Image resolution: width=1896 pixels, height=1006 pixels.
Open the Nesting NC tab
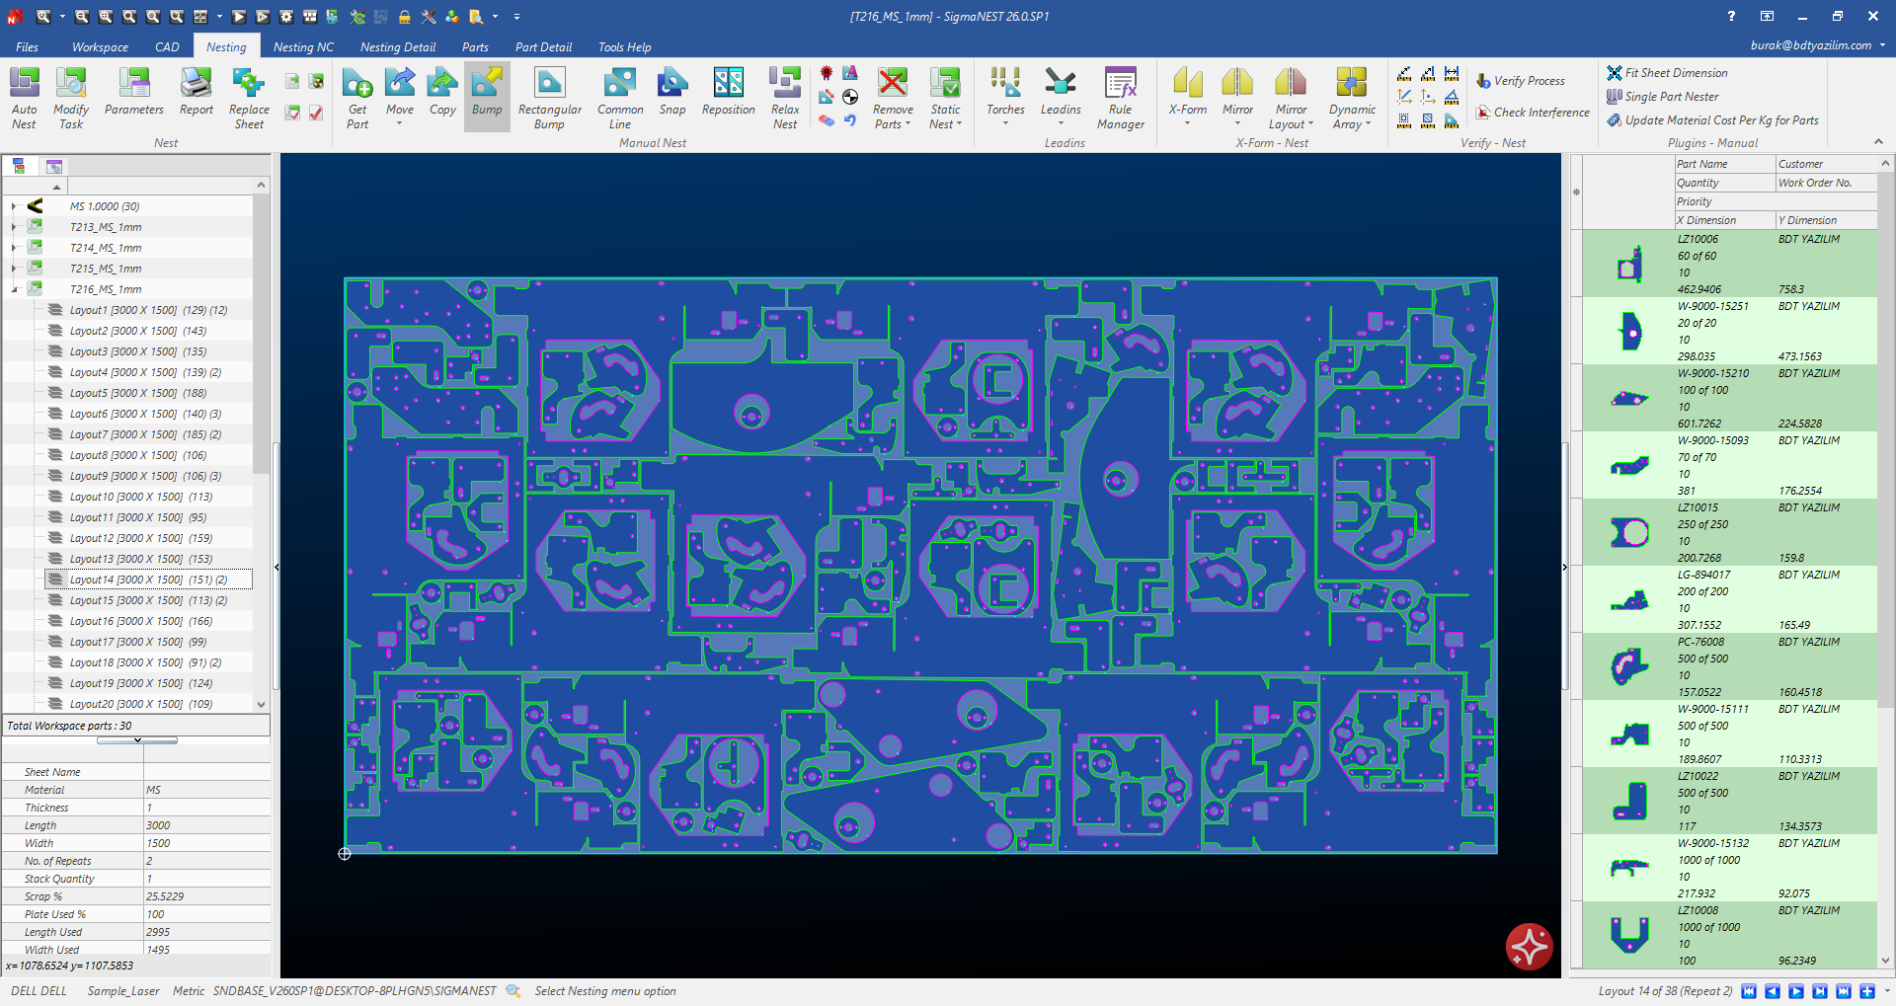[303, 46]
